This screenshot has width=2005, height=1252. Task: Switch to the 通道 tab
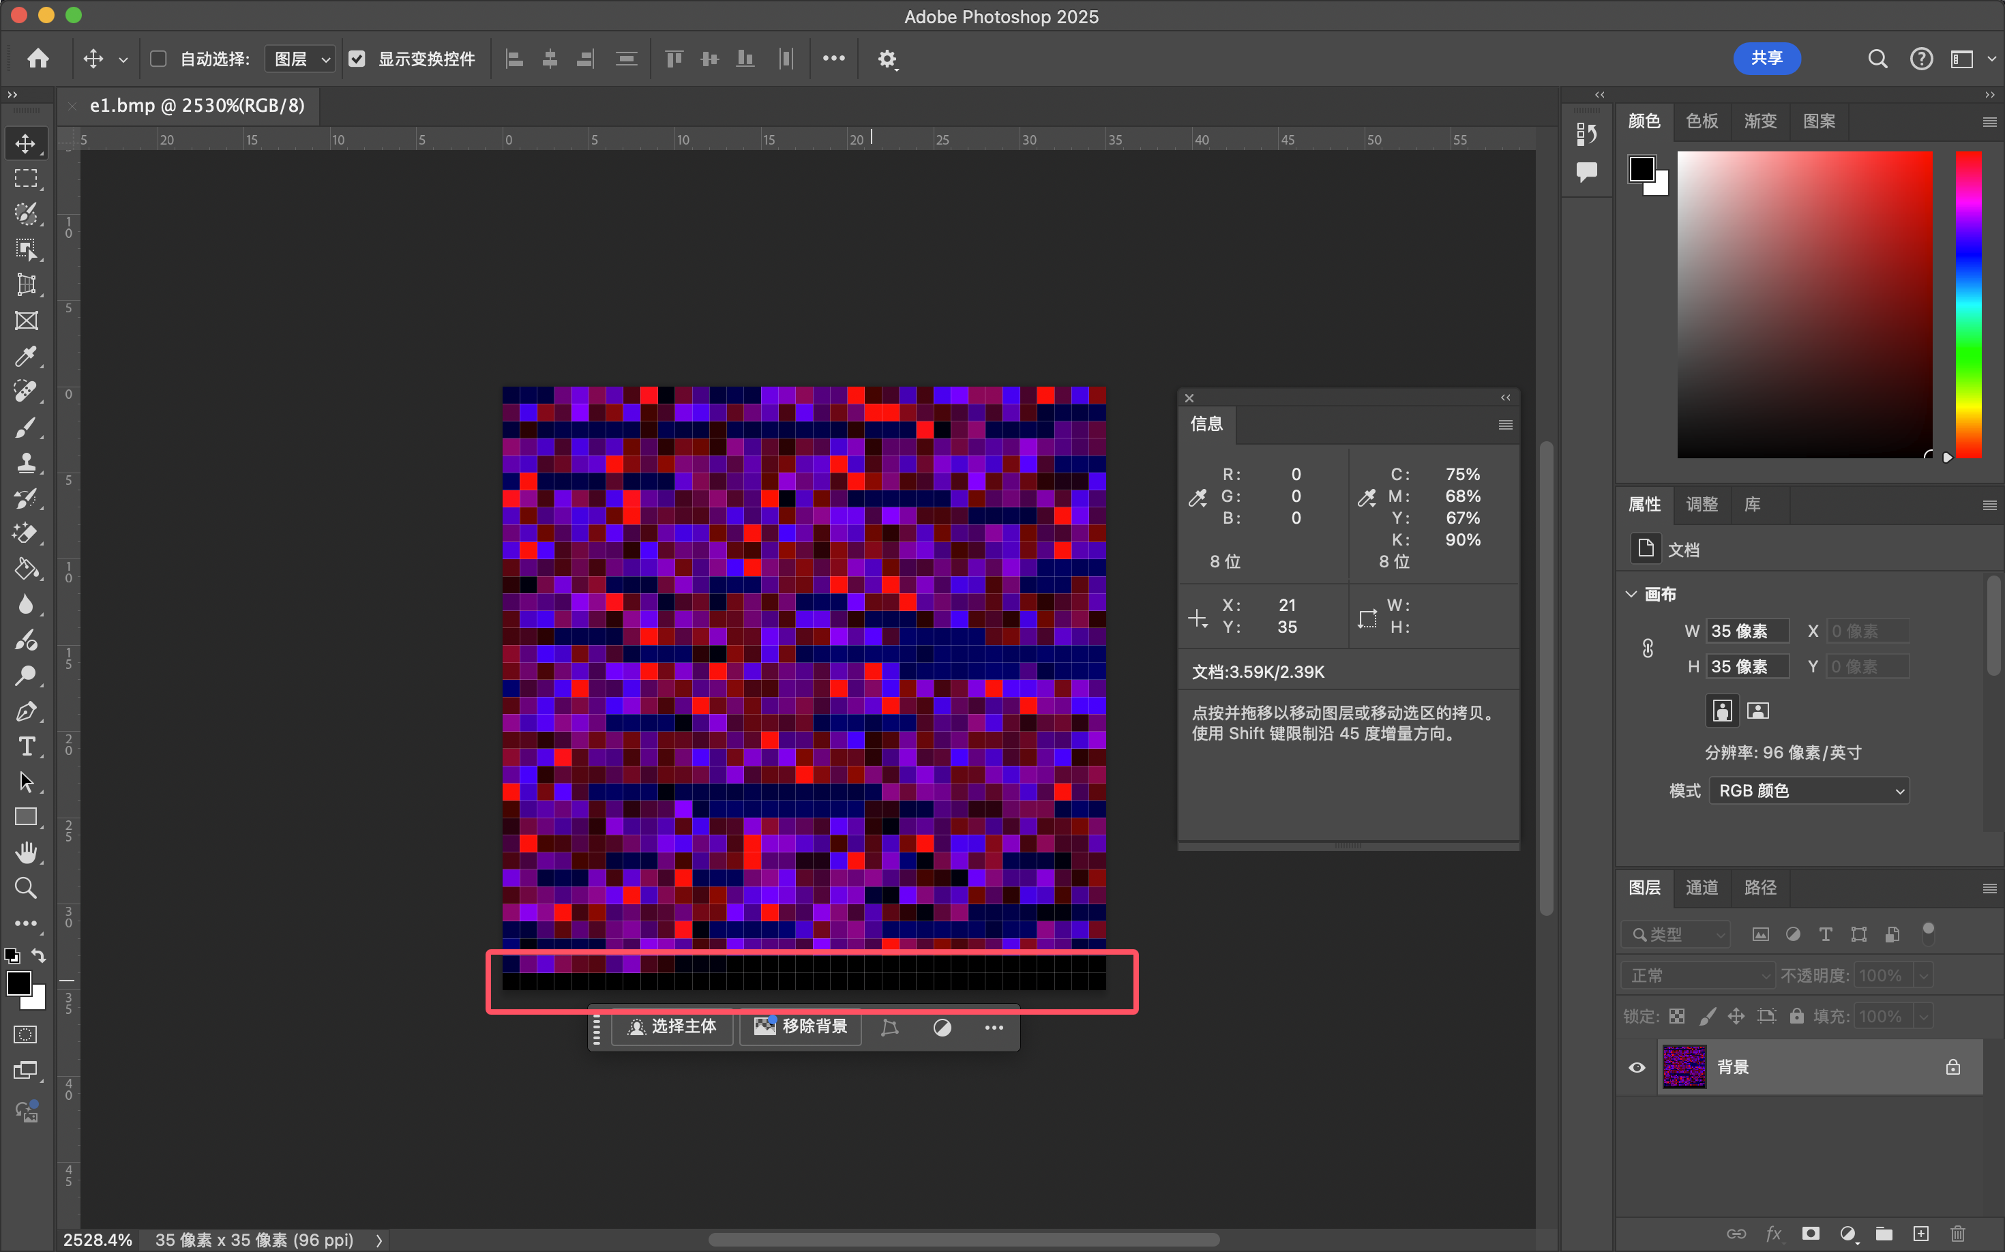(x=1701, y=888)
